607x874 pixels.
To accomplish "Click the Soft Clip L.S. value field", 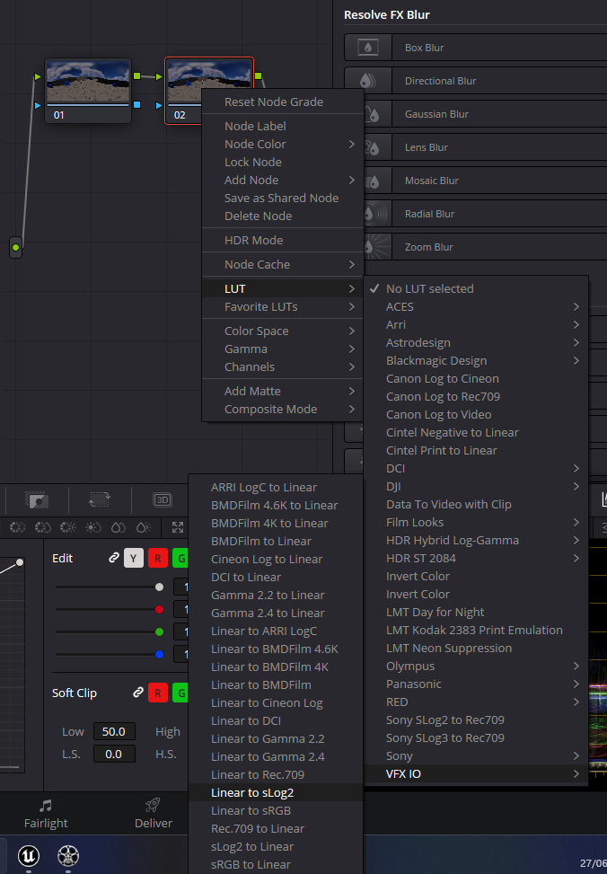I will click(x=114, y=754).
